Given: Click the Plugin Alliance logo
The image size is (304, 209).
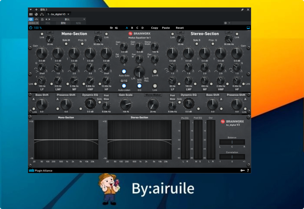Looking at the screenshot, I should [41, 171].
